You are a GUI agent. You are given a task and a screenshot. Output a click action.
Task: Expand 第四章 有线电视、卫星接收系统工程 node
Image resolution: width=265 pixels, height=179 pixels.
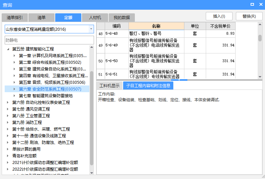coord(14,76)
